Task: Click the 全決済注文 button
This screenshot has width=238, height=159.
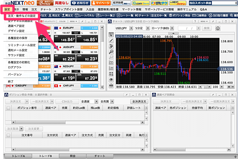Action: (139, 101)
